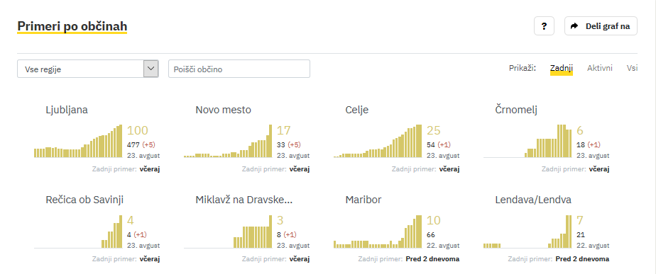Select the Ljubljana bar chart
This screenshot has height=274, width=656.
(x=78, y=141)
